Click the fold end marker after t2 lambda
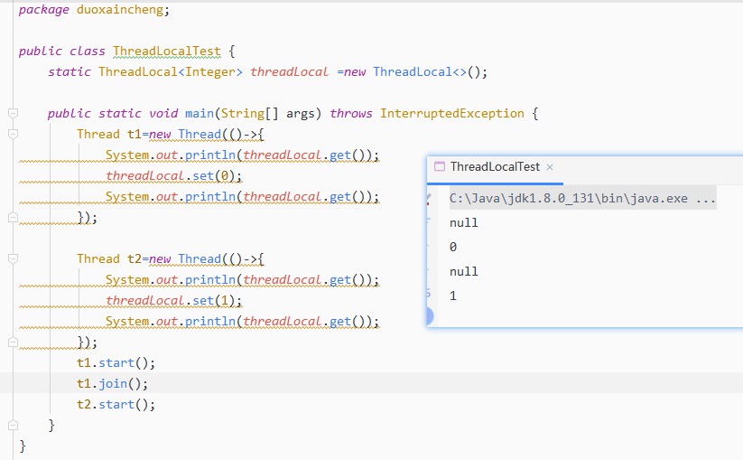The image size is (743, 460). pyautogui.click(x=14, y=343)
